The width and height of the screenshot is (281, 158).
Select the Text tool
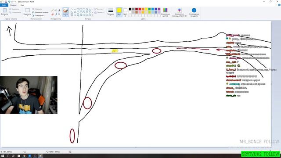tap(59, 11)
